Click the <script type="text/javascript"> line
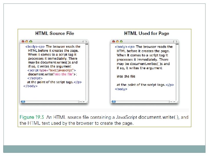Viewport: 209px width, 156px height. pyautogui.click(x=52, y=70)
